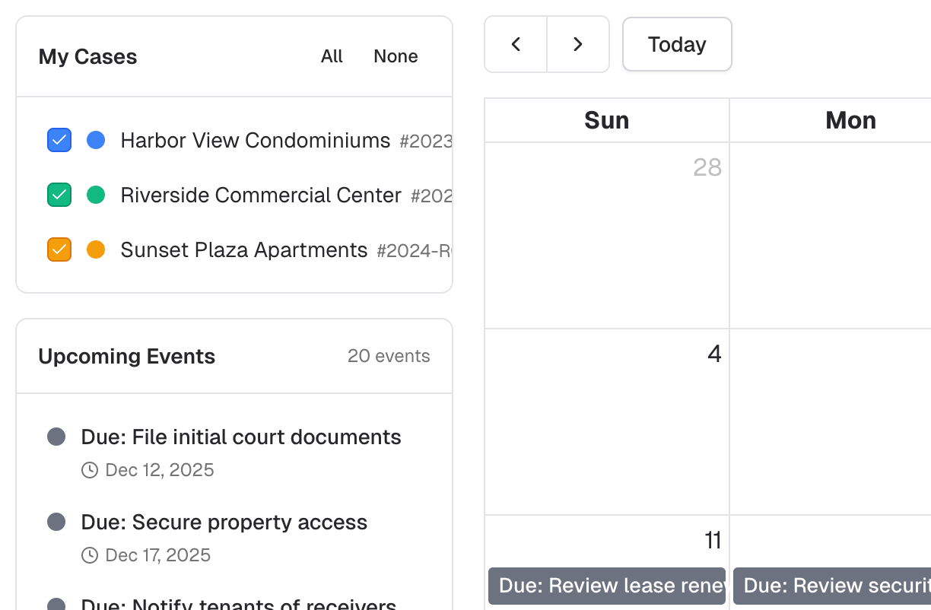The width and height of the screenshot is (931, 610).
Task: Select 'None' to hide all cases
Action: (396, 56)
